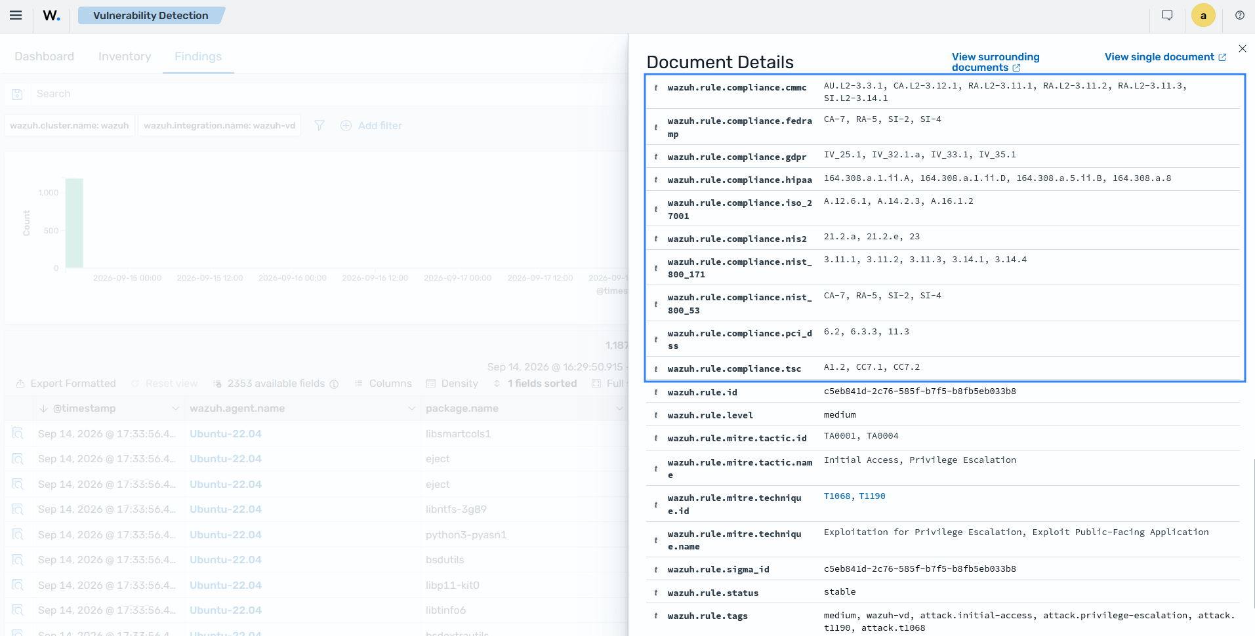
Task: Select the Findings tab
Action: click(x=198, y=56)
